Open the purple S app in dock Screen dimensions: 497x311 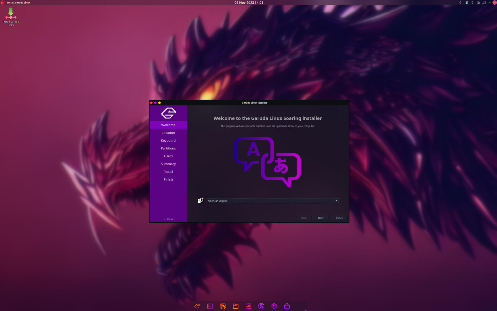tap(261, 306)
